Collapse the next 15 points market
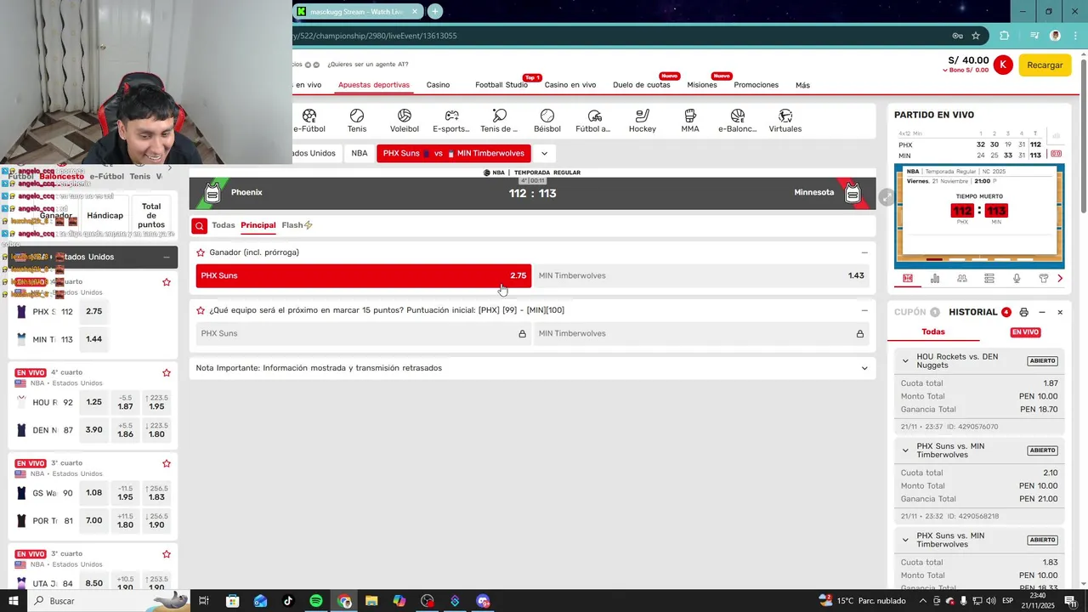Image resolution: width=1088 pixels, height=612 pixels. (864, 310)
